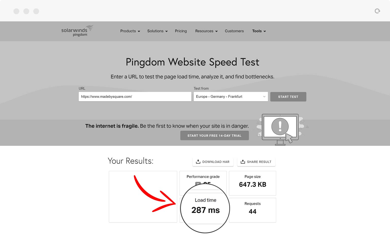Click the monitor alert illustration
The height and width of the screenshot is (243, 390).
[x=280, y=129]
